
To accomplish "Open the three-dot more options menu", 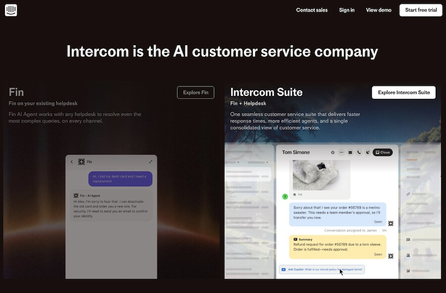I will pos(341,152).
